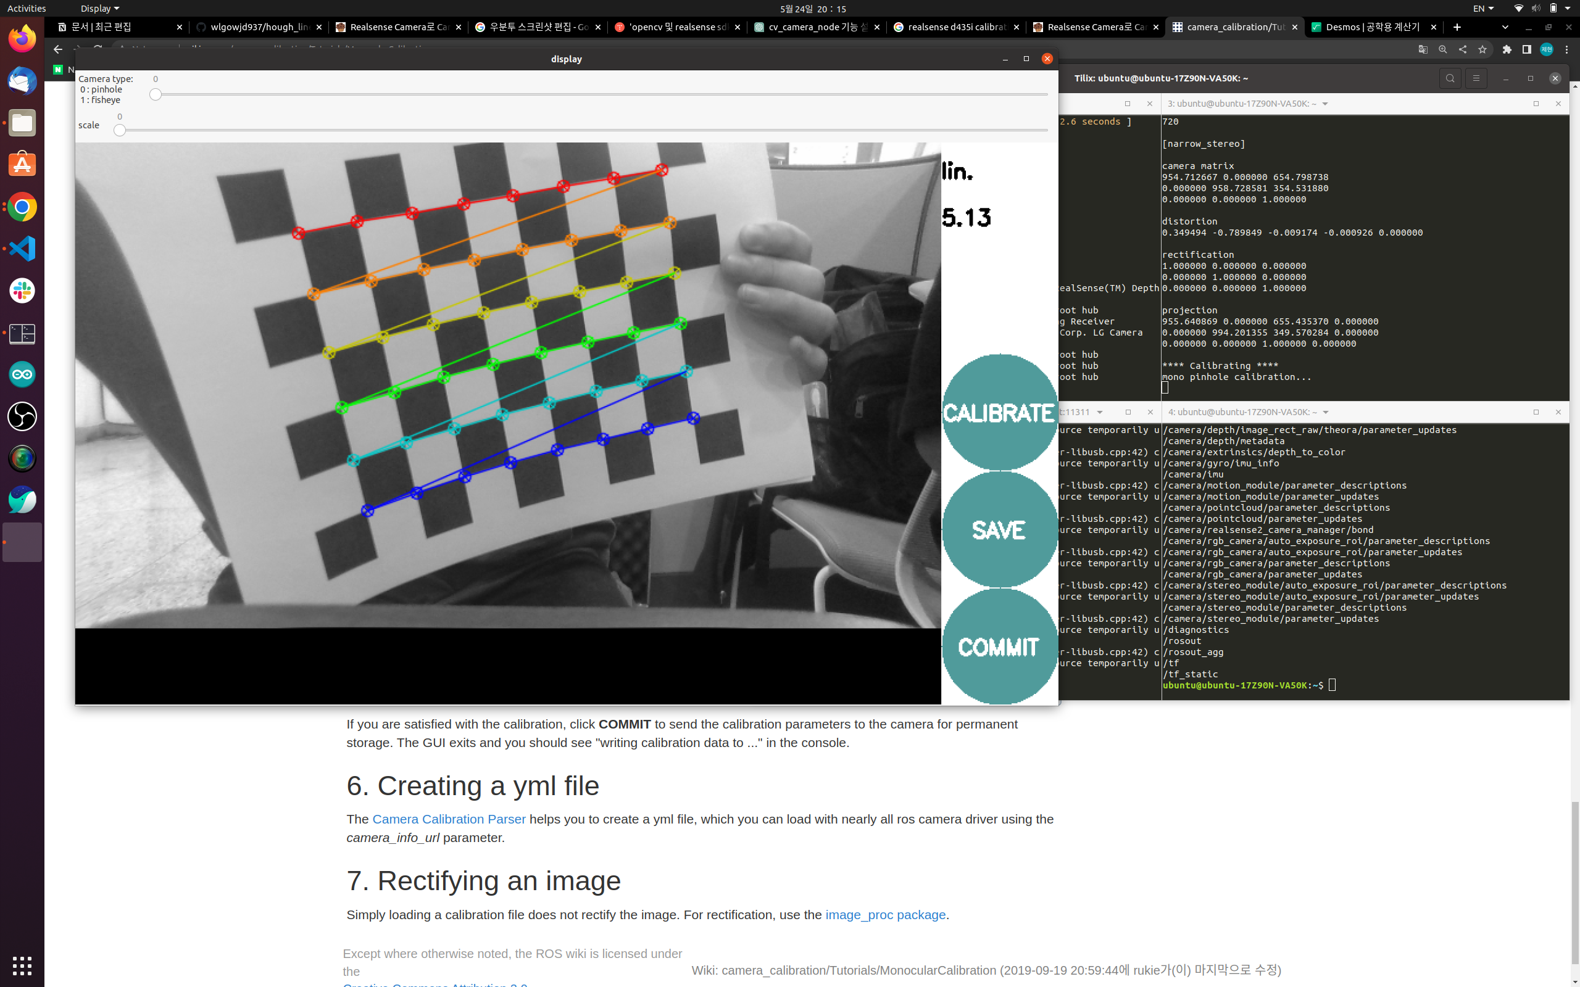Screen dimensions: 1580x987
Task: Expand terminal 4 session dropdown
Action: pos(1325,412)
